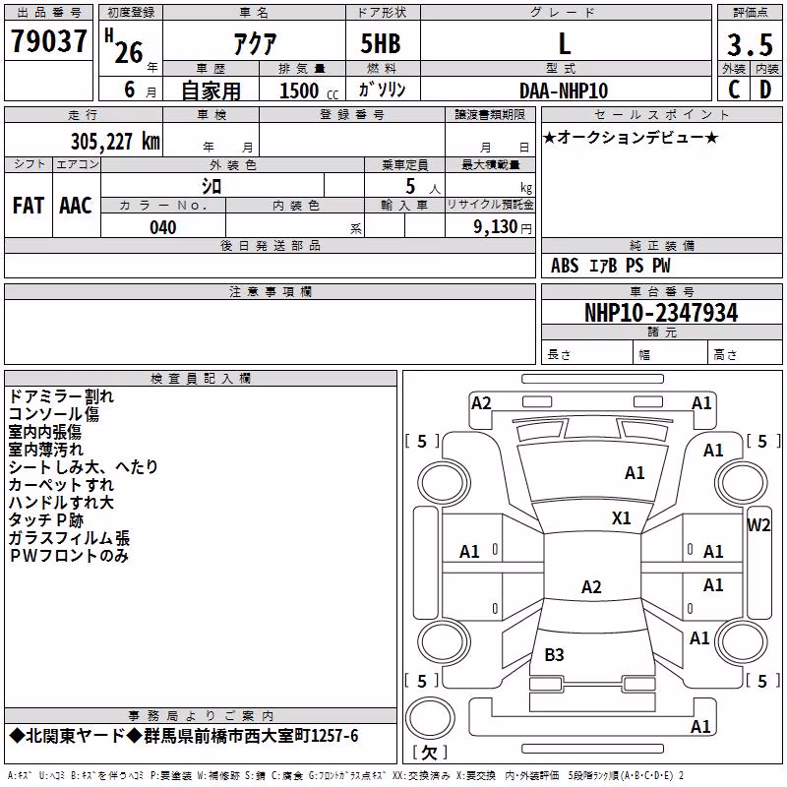The height and width of the screenshot is (787, 787).
Task: Select the 3.5 evaluation score
Action: tap(750, 44)
